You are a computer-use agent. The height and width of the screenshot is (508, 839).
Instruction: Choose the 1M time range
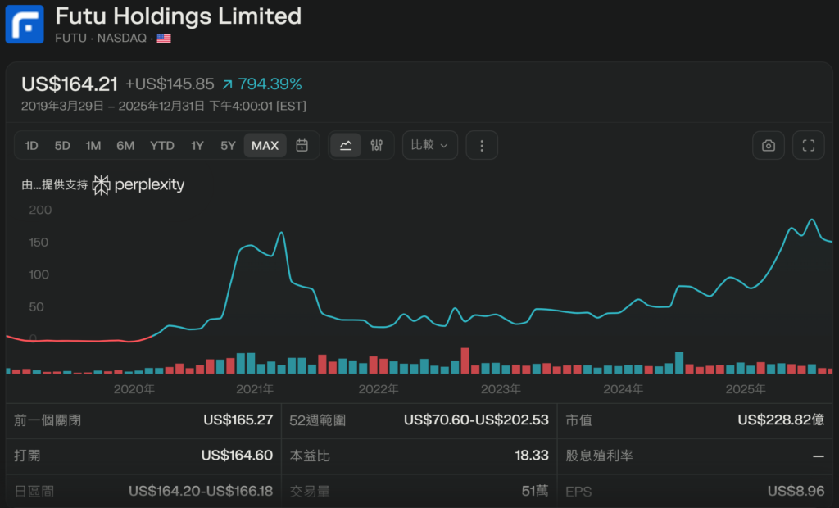[93, 146]
